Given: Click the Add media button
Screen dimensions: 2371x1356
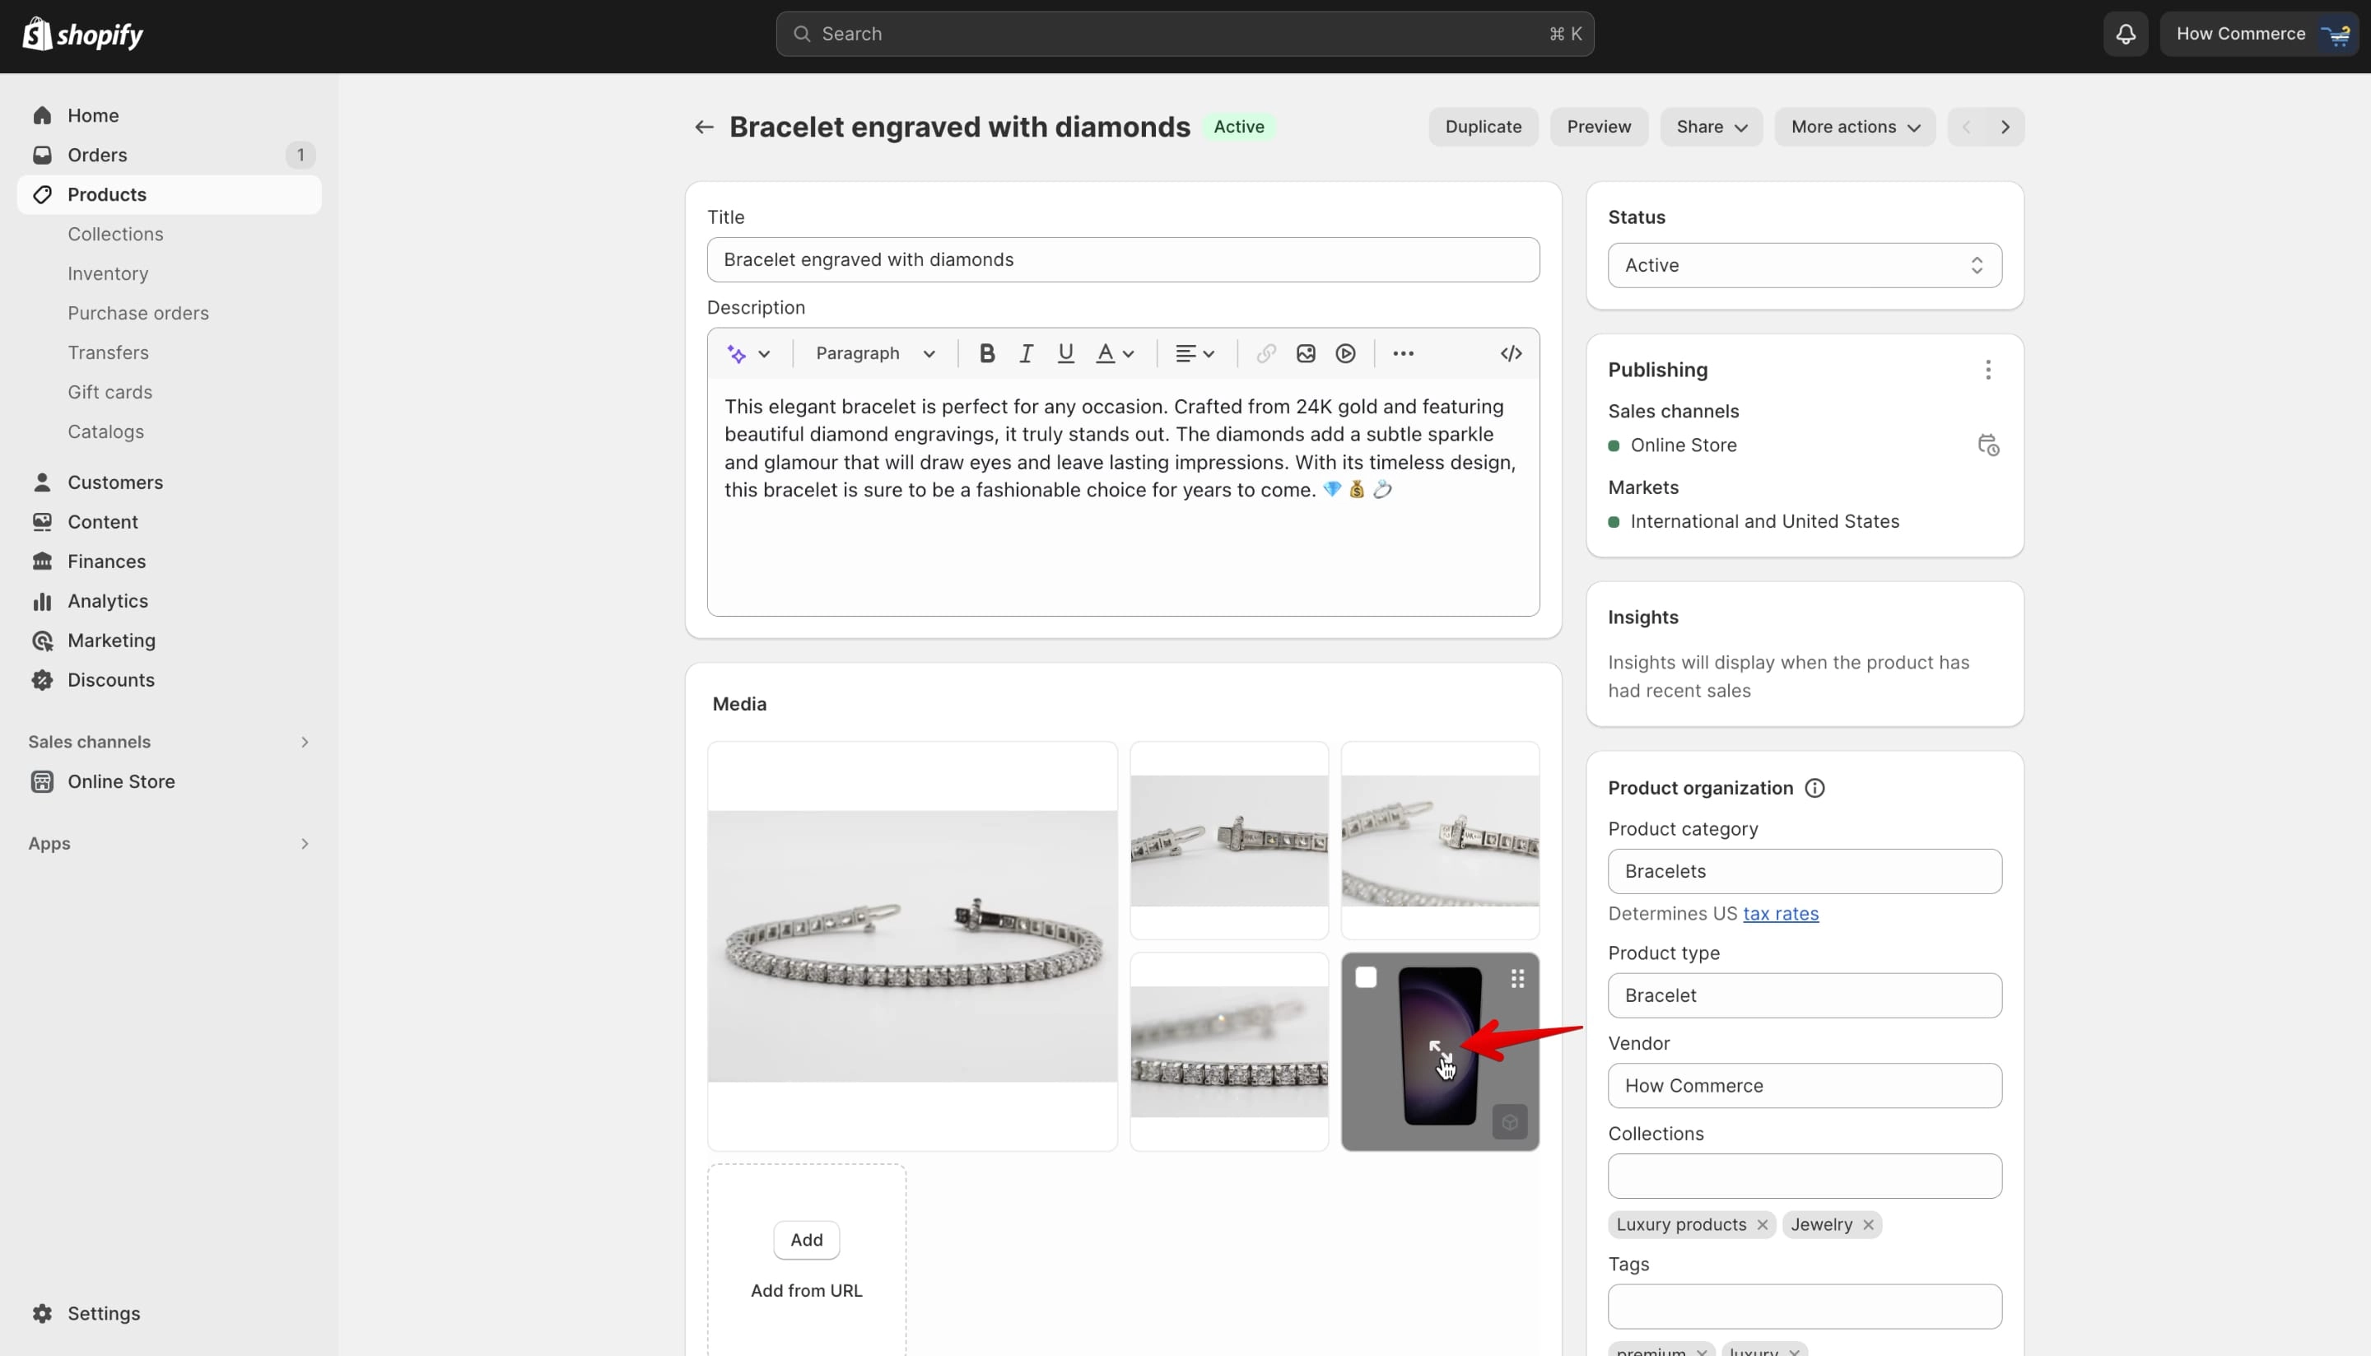Looking at the screenshot, I should (x=805, y=1241).
